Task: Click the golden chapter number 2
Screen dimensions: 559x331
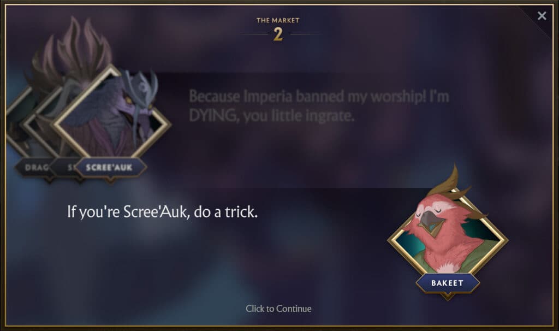Action: [x=278, y=34]
